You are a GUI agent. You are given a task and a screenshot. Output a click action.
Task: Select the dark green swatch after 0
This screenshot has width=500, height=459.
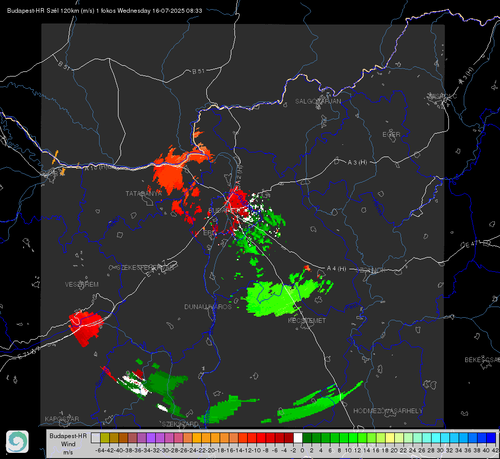[x=307, y=438]
